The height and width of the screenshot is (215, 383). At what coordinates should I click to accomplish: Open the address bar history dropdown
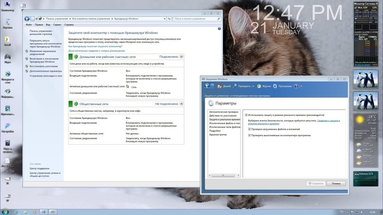pos(165,19)
